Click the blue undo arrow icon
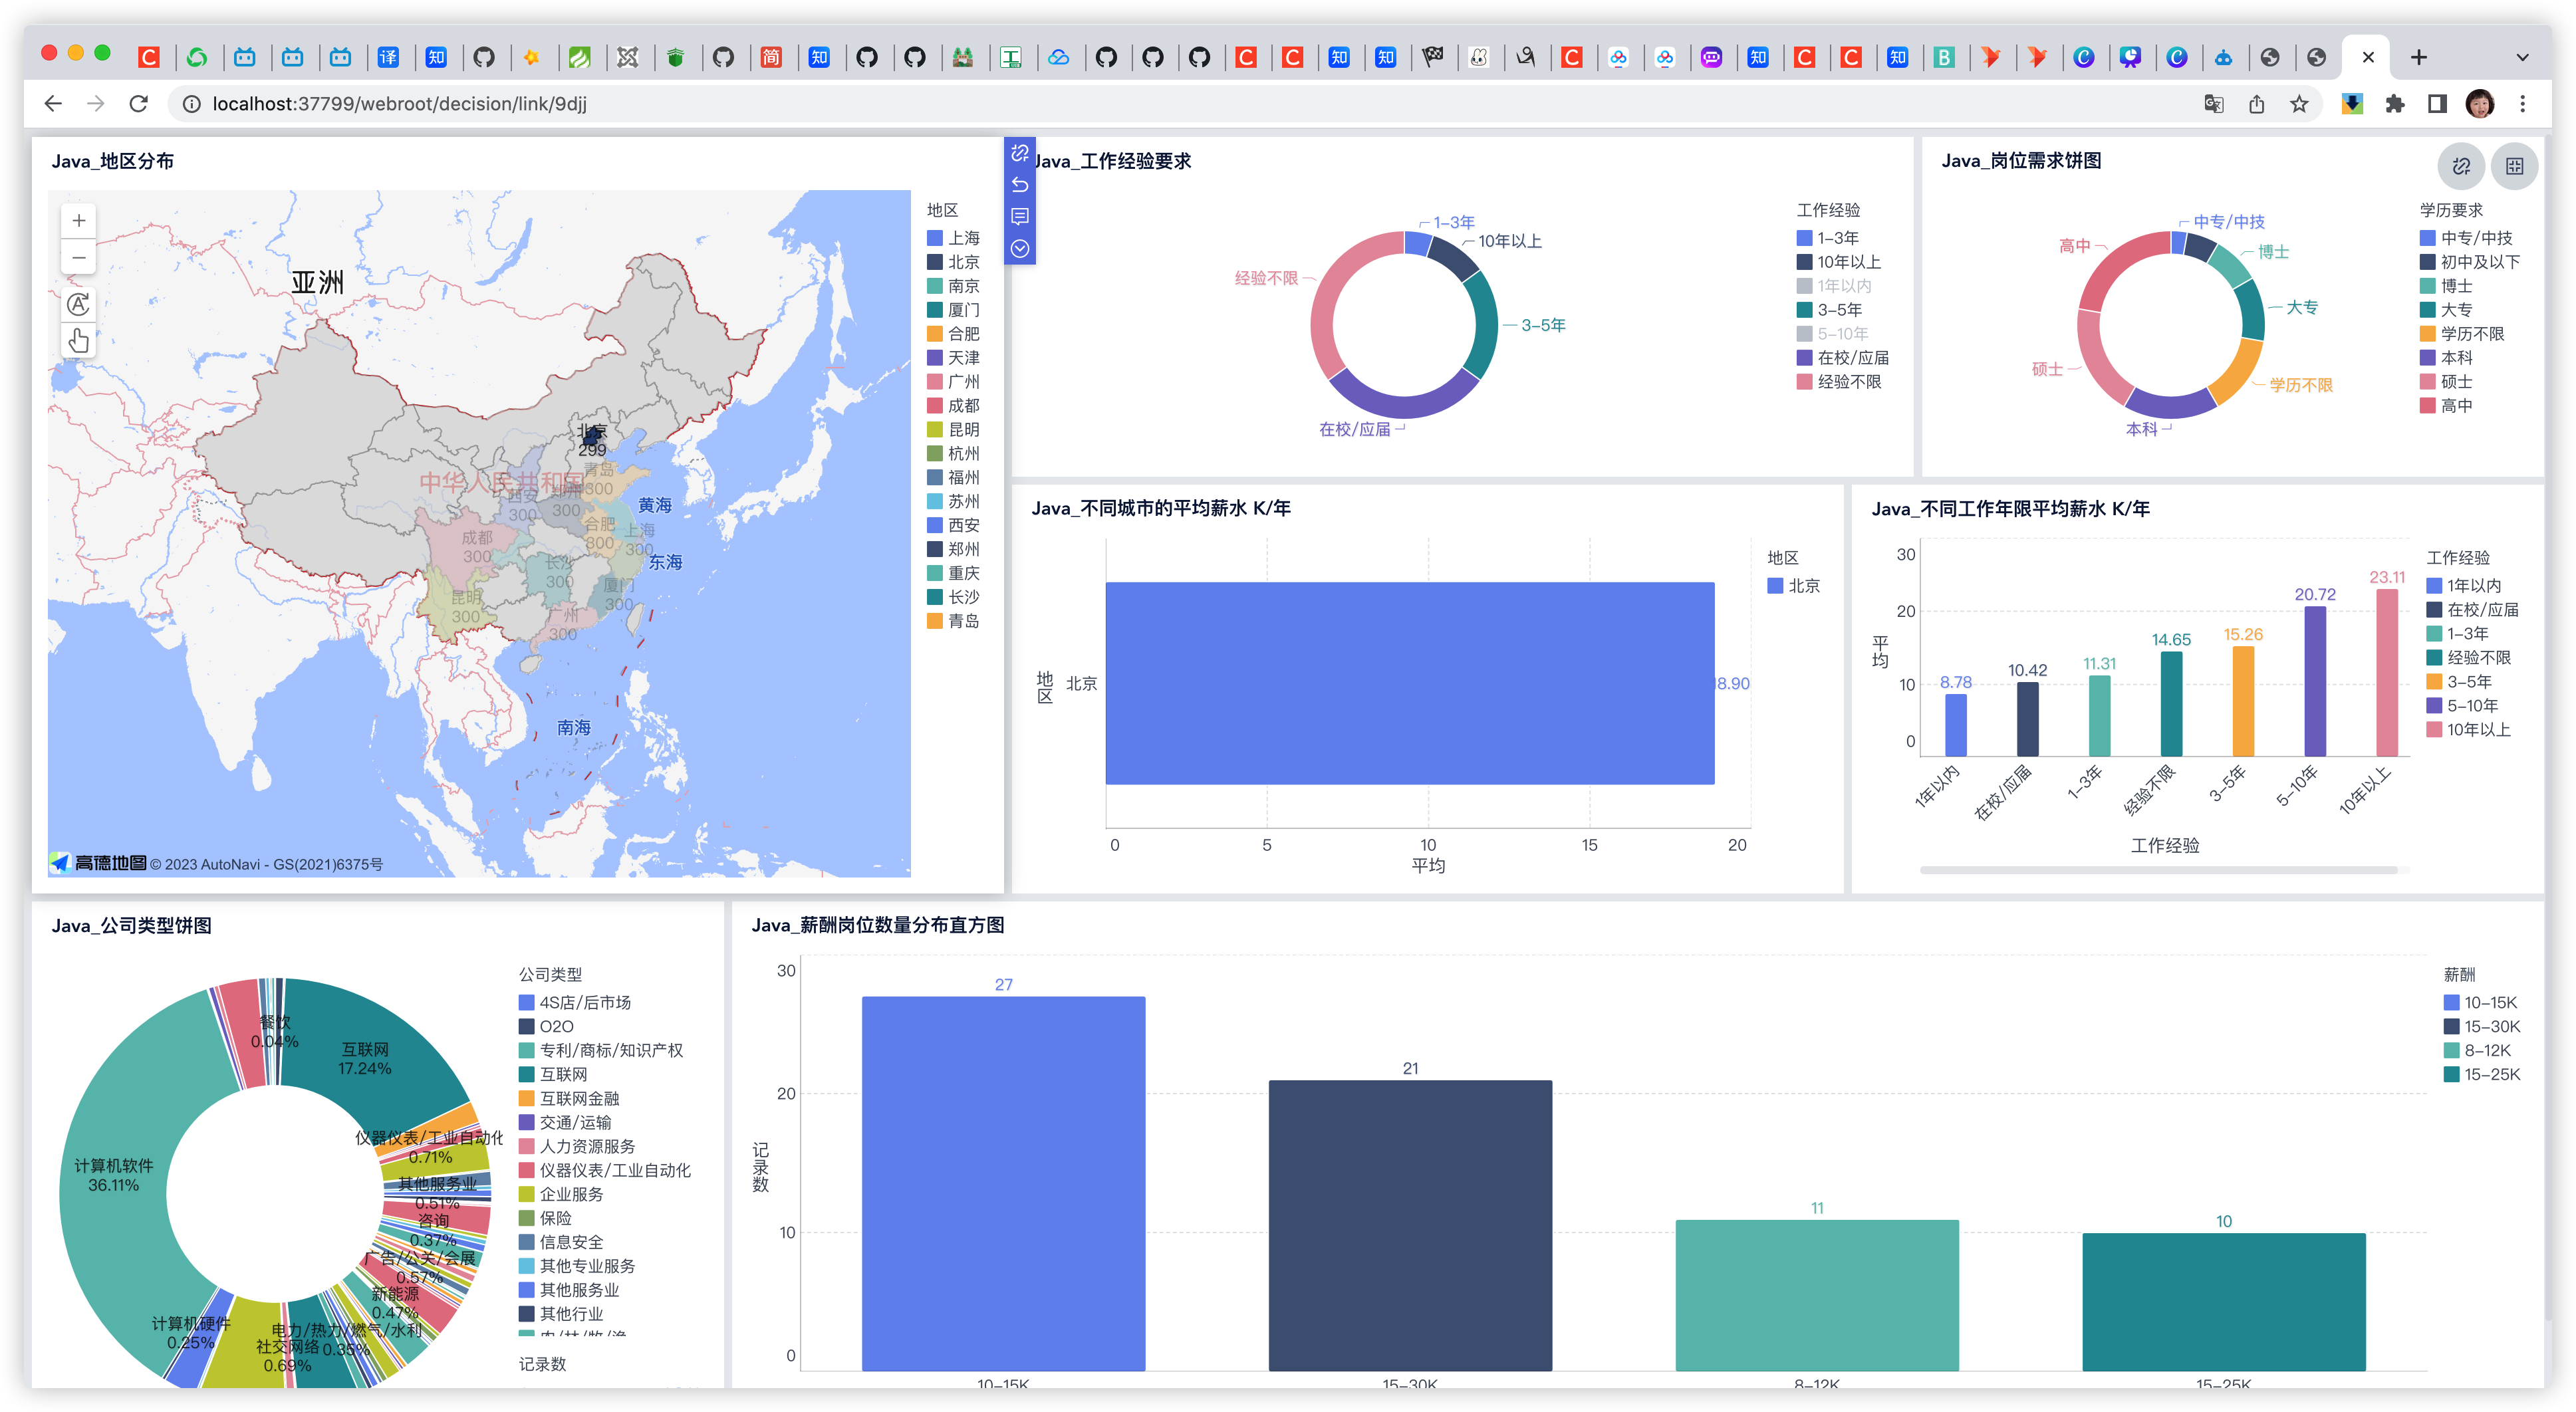 [x=1019, y=185]
